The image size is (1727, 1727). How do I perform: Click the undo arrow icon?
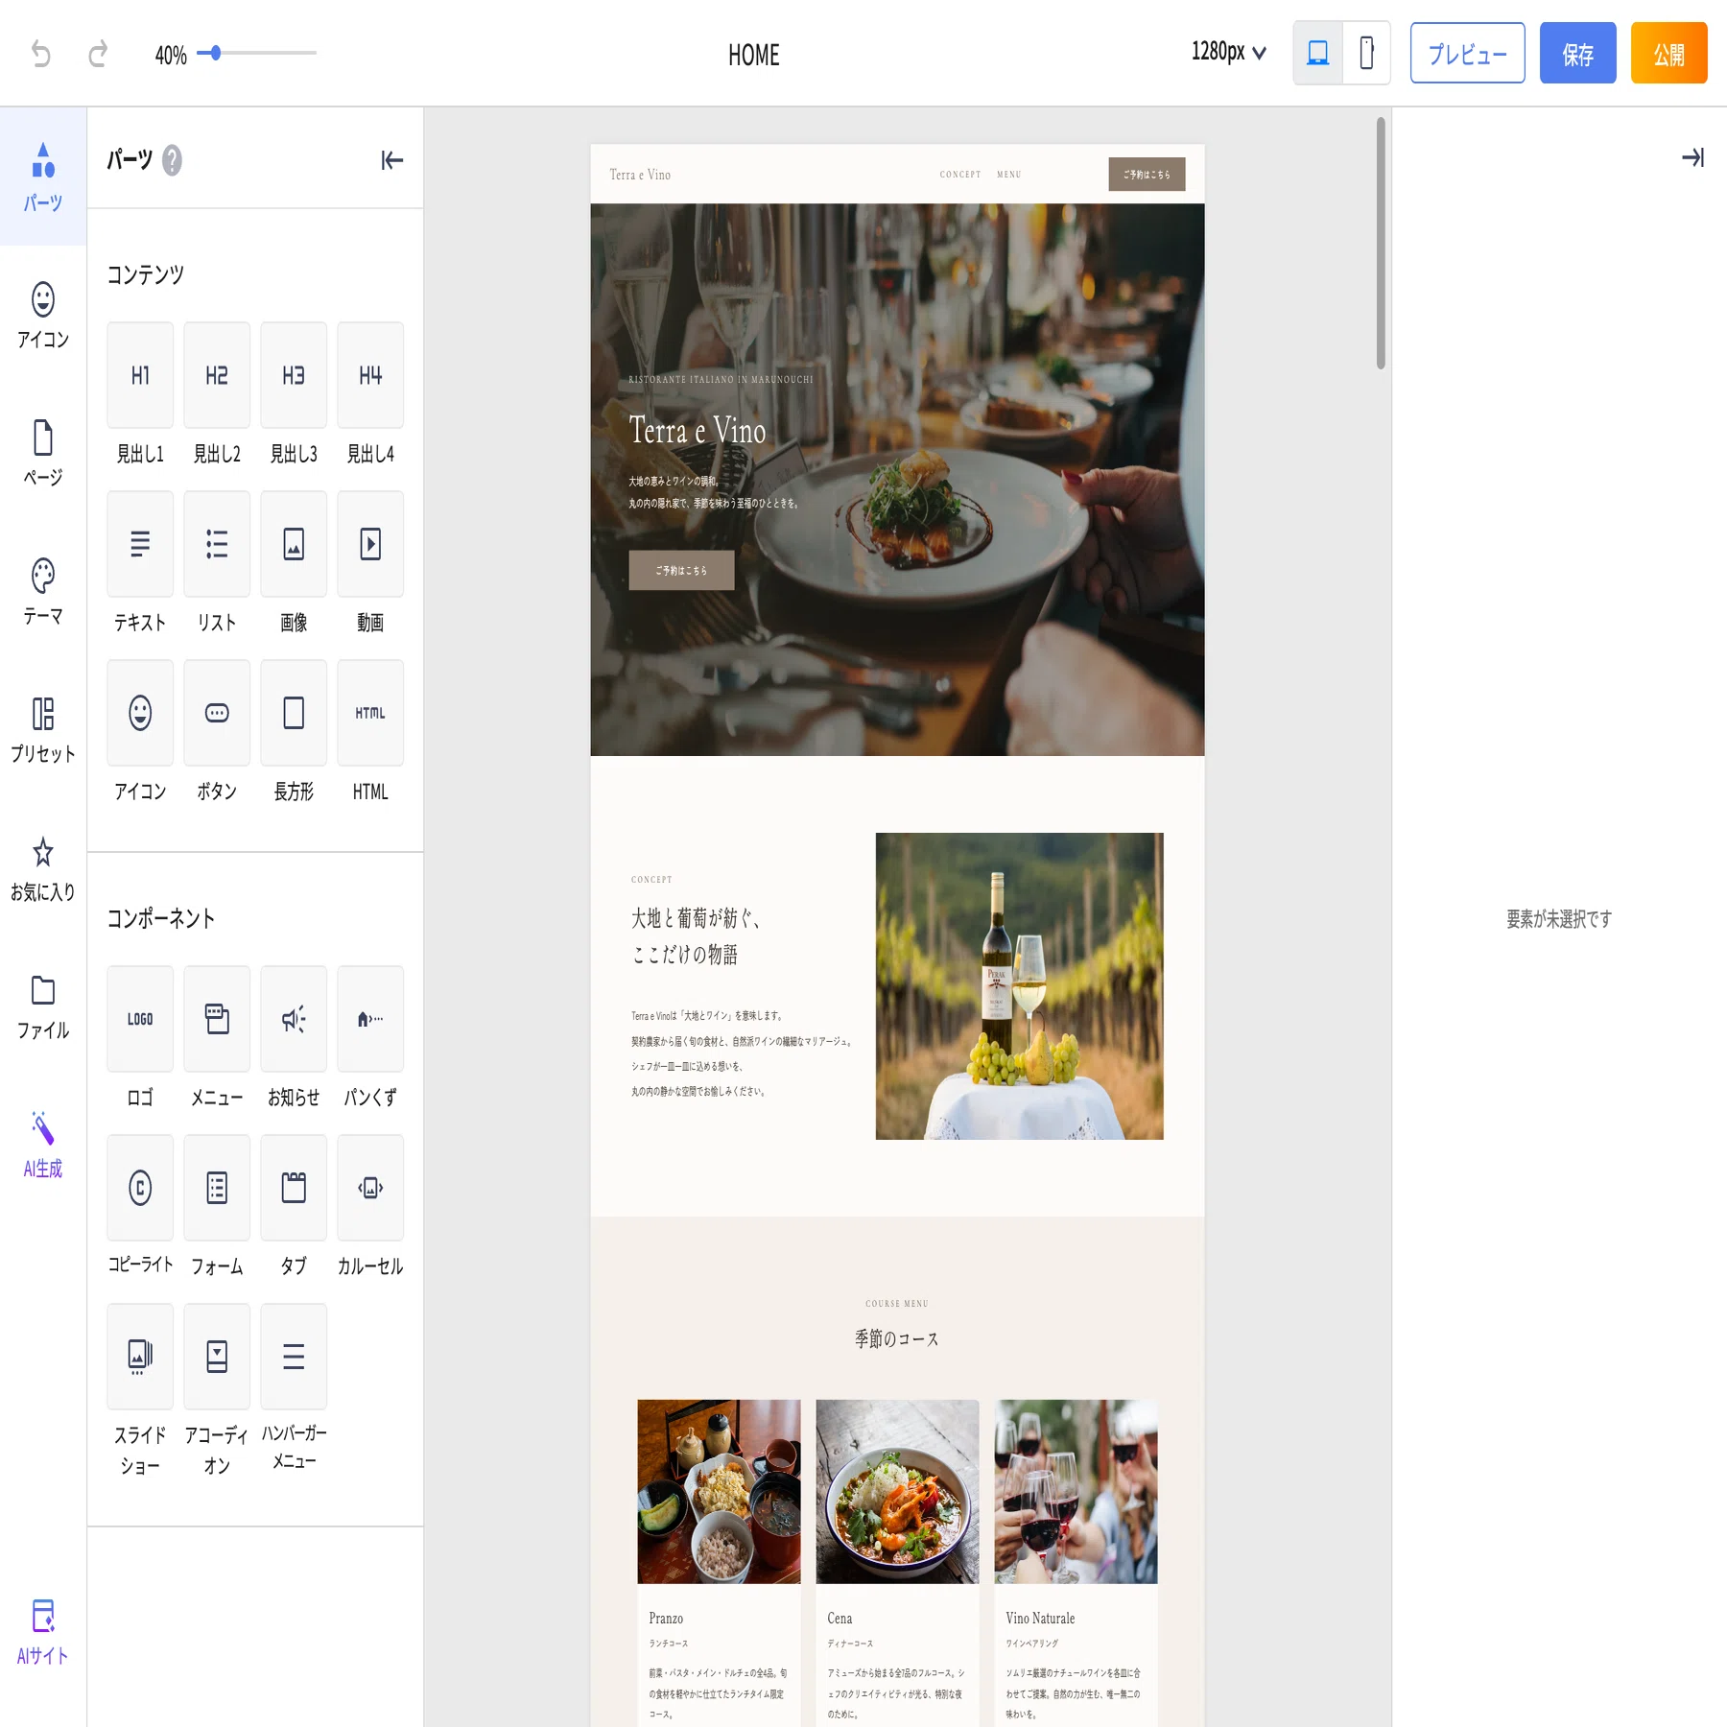(x=40, y=54)
